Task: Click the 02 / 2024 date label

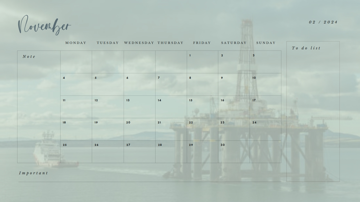Action: click(323, 22)
